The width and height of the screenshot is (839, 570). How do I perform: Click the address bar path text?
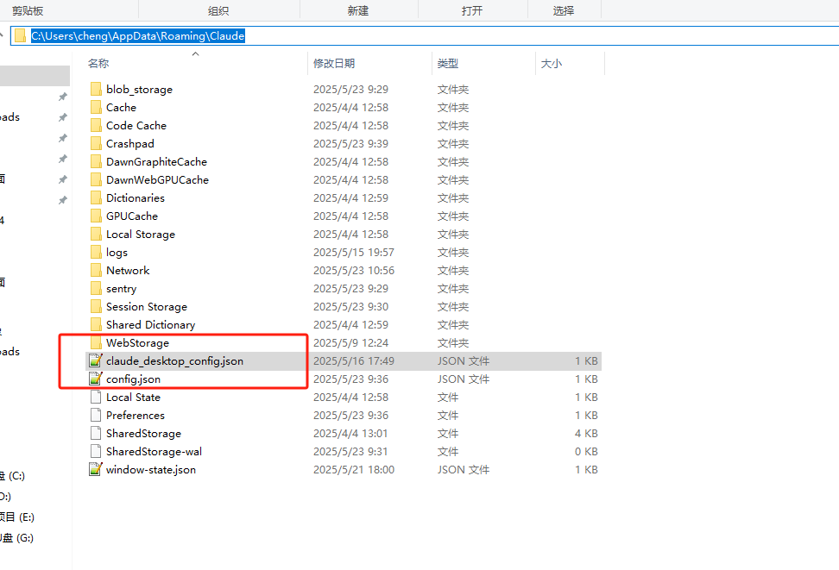[x=138, y=36]
